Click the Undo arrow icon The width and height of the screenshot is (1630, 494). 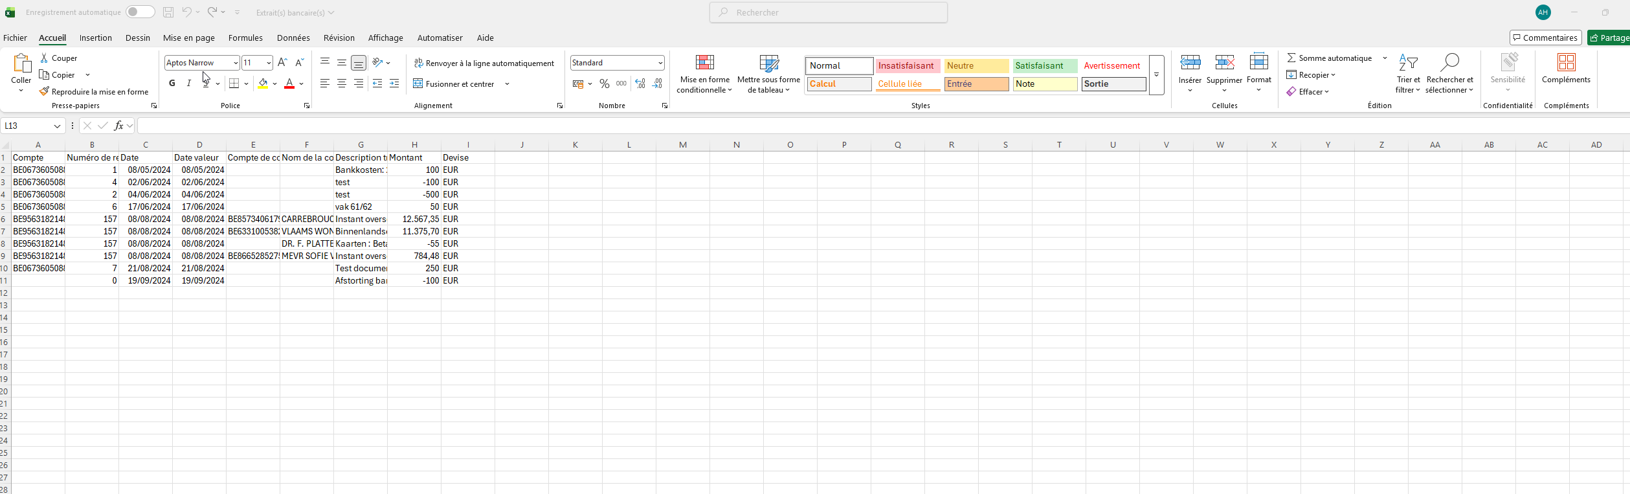[186, 12]
